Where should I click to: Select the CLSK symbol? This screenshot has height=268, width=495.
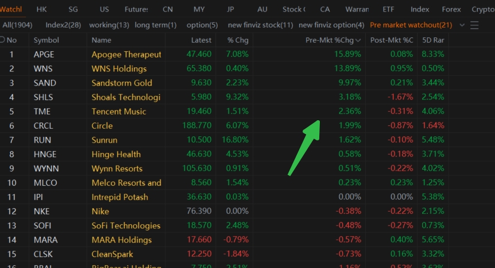click(x=43, y=254)
